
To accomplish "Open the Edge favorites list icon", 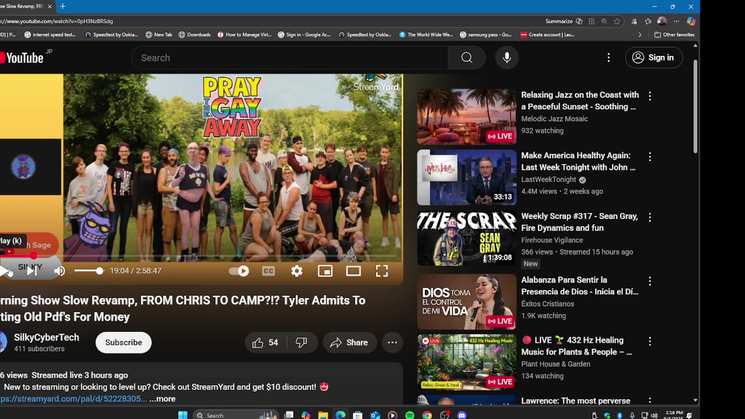I will (648, 22).
